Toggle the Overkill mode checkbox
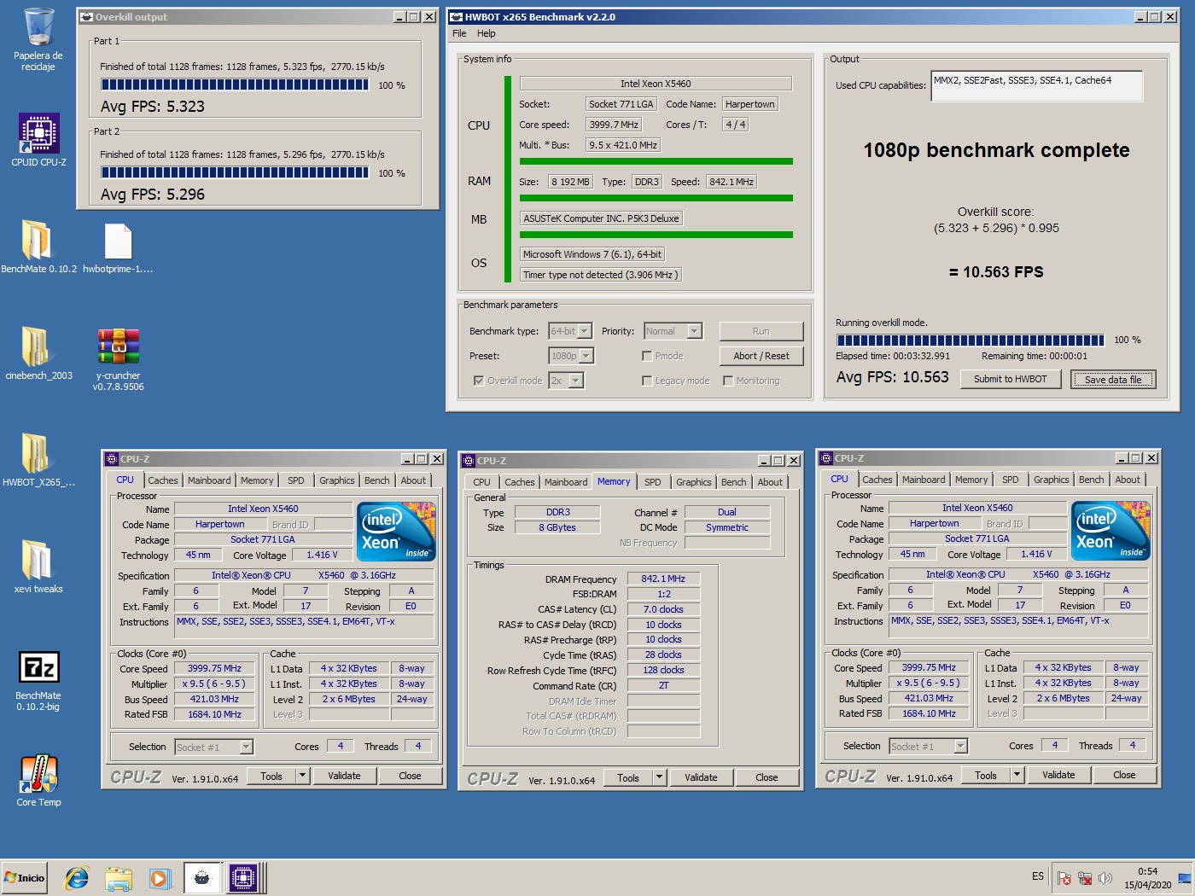The image size is (1195, 896). [479, 381]
